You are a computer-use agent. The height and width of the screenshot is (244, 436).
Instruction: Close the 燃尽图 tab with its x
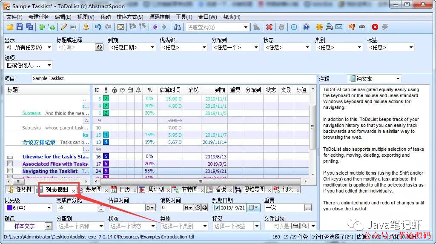pos(106,191)
